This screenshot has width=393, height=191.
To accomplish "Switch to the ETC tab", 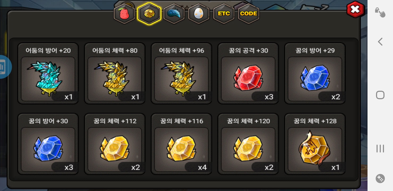I will tap(224, 14).
